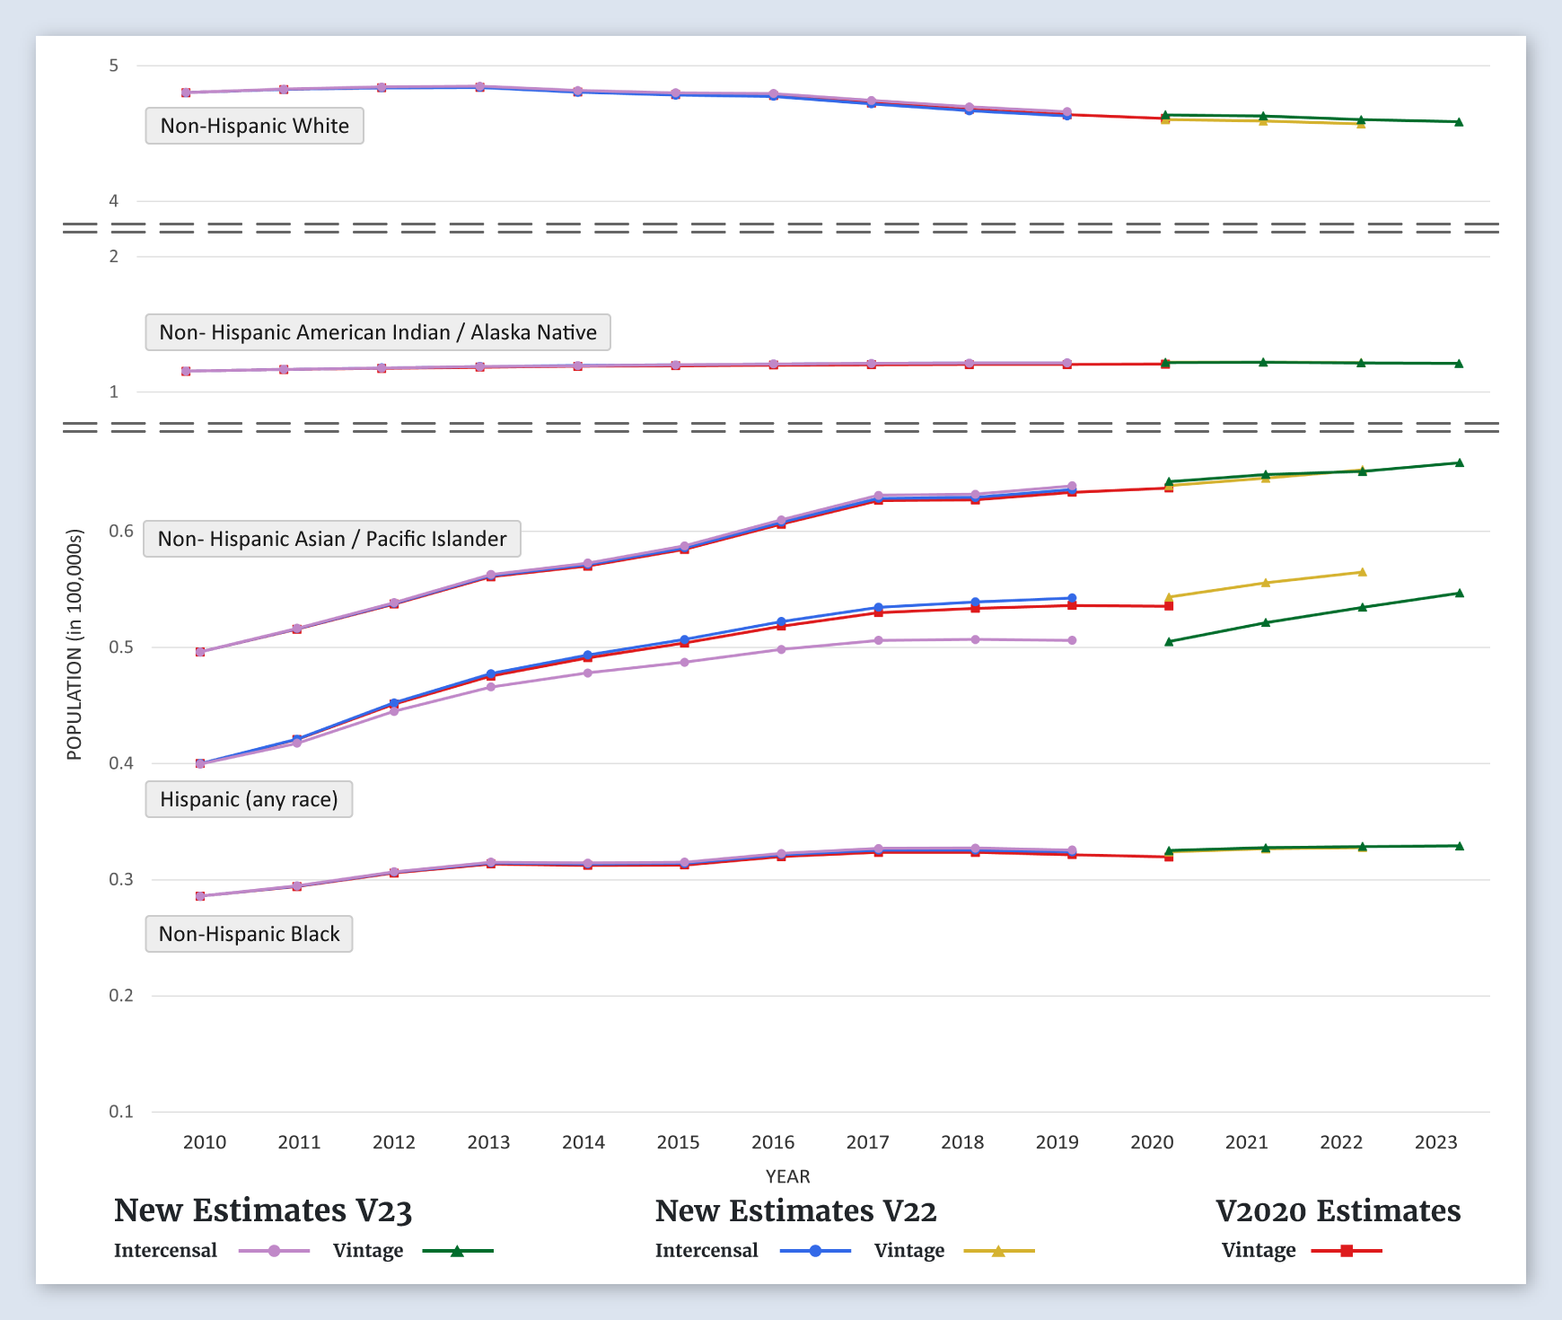The image size is (1562, 1320).
Task: Click the New Estimates V22 heading
Action: (795, 1210)
